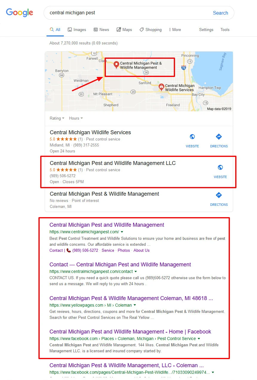Click the Service sitelink
The width and height of the screenshot is (257, 380).
(x=108, y=251)
